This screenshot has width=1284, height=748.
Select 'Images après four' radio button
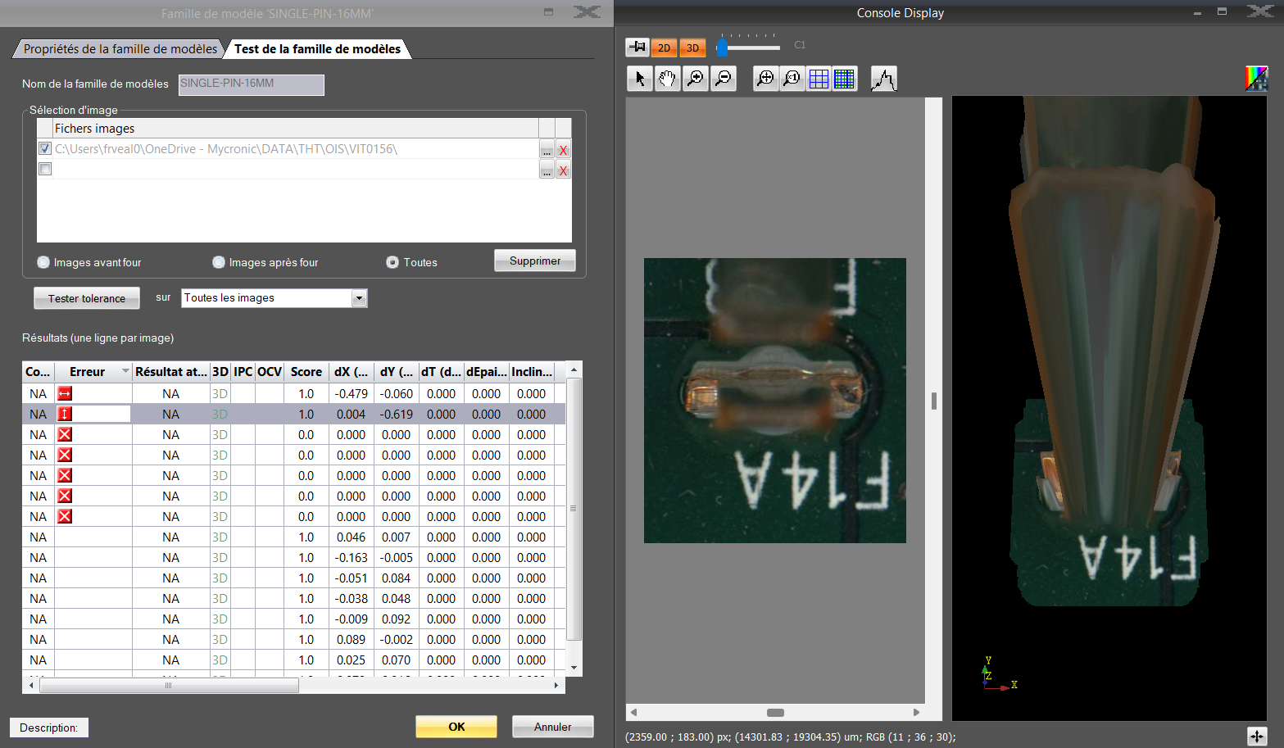[x=219, y=262]
